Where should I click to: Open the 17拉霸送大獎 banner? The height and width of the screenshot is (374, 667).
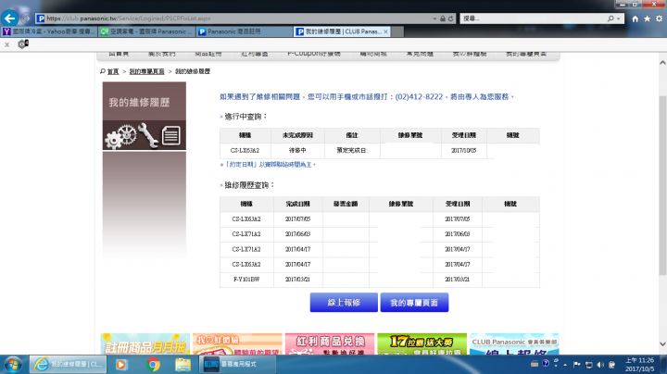pos(422,343)
